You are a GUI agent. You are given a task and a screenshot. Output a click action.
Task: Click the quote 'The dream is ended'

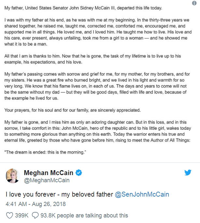tap(45, 152)
